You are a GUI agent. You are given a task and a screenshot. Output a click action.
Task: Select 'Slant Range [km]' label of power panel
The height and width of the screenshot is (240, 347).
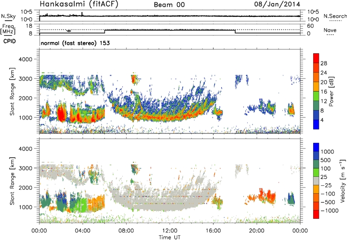(x=12, y=91)
